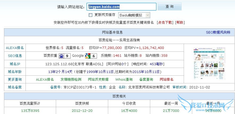Open 网站排名 red link
The height and width of the screenshot is (114, 235).
point(166,79)
